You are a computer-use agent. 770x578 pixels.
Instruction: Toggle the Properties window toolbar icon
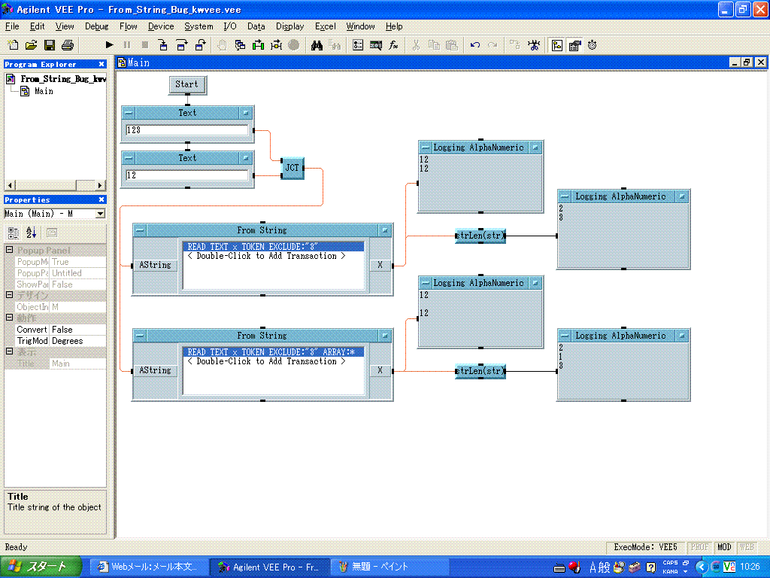(574, 45)
